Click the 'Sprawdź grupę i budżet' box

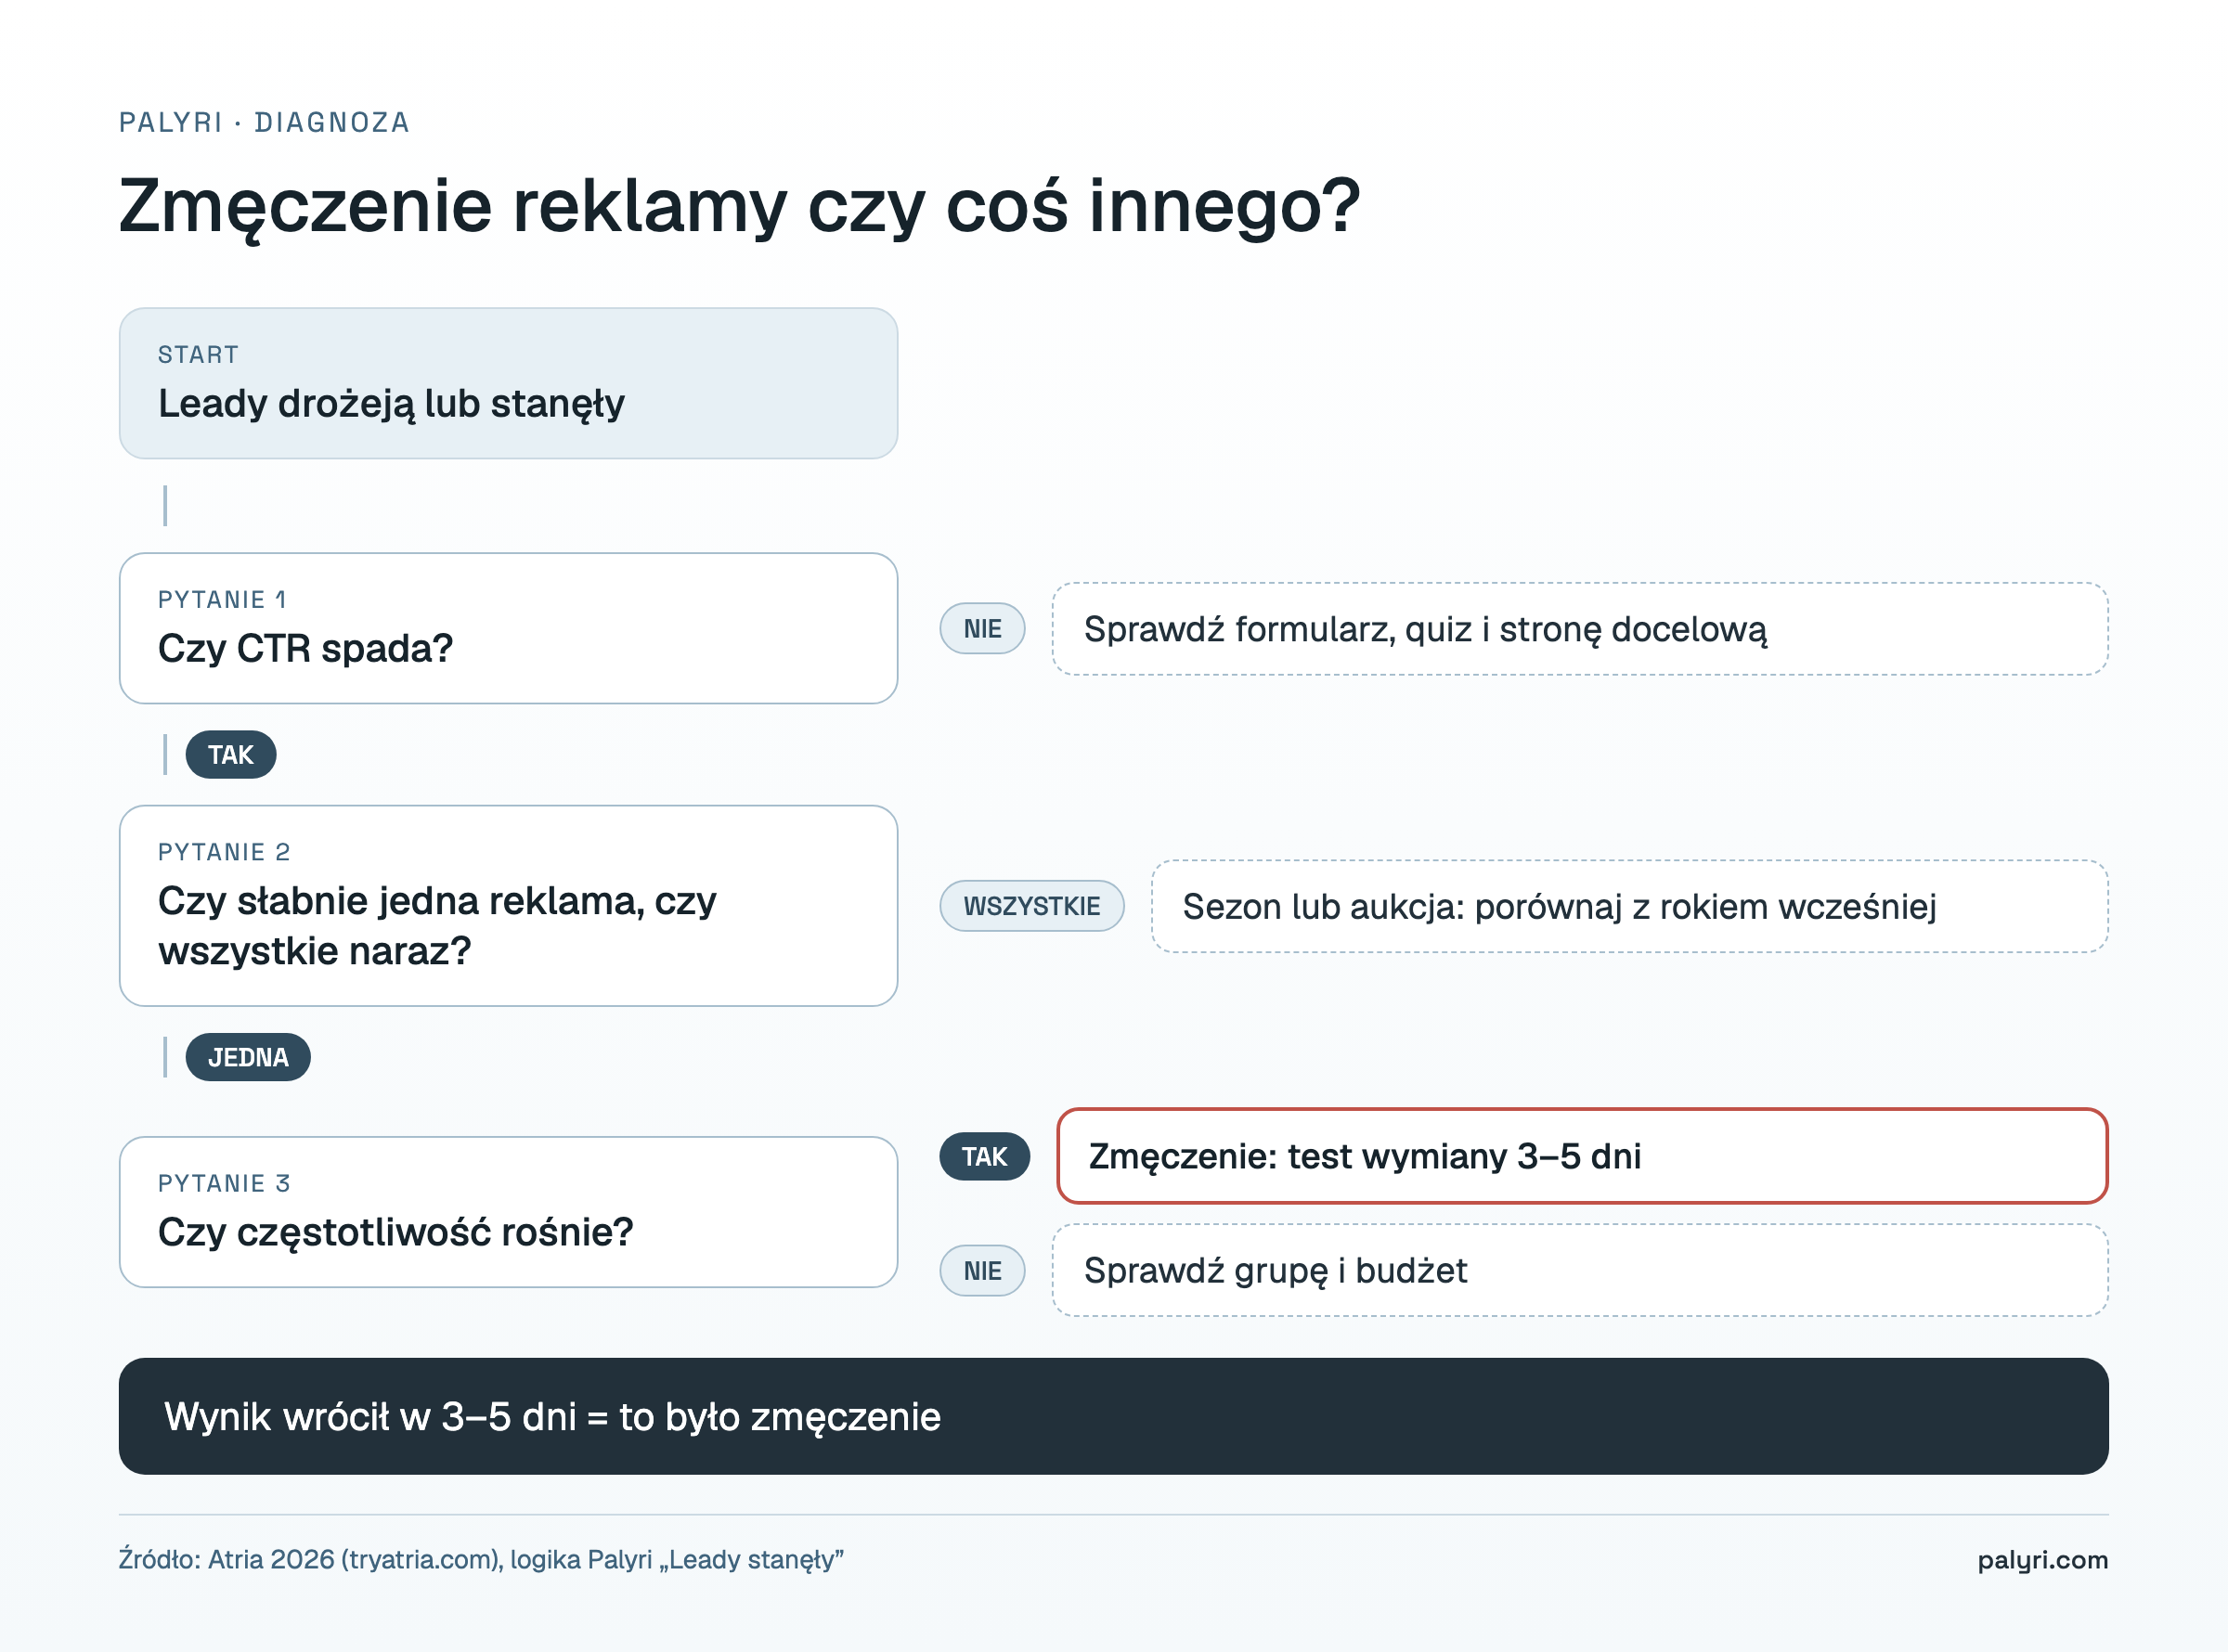pyautogui.click(x=1580, y=1270)
